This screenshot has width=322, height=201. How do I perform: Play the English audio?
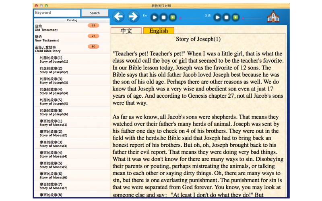pyautogui.click(x=154, y=17)
